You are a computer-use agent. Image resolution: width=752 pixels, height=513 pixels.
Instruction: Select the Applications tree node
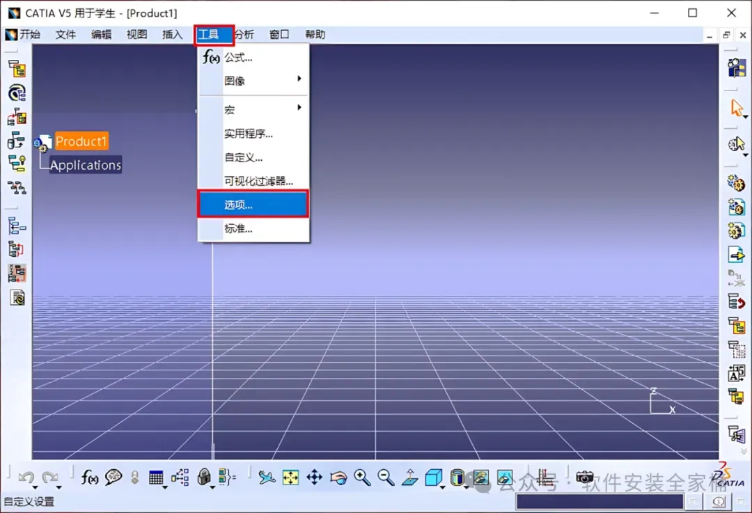[86, 164]
